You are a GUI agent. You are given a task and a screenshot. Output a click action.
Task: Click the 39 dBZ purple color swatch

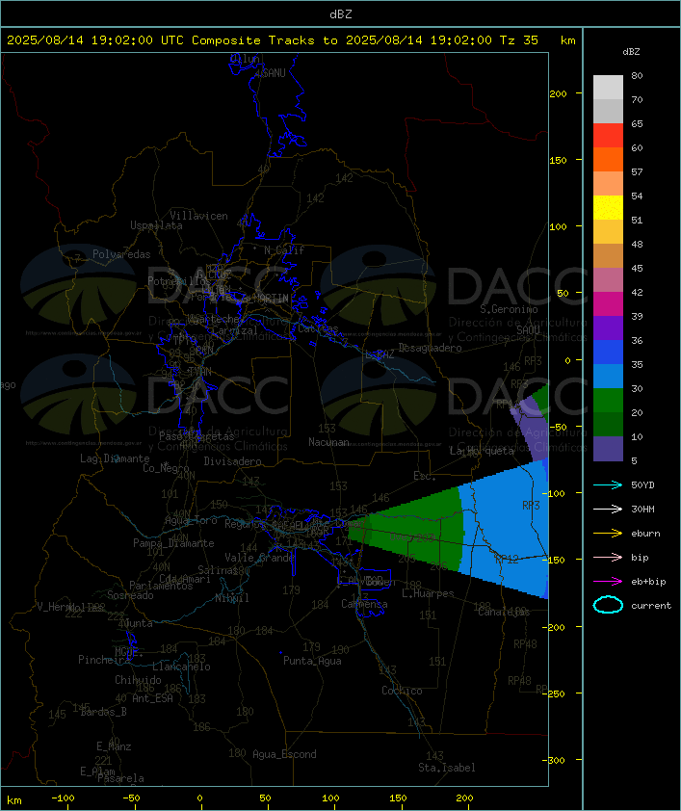coord(608,327)
